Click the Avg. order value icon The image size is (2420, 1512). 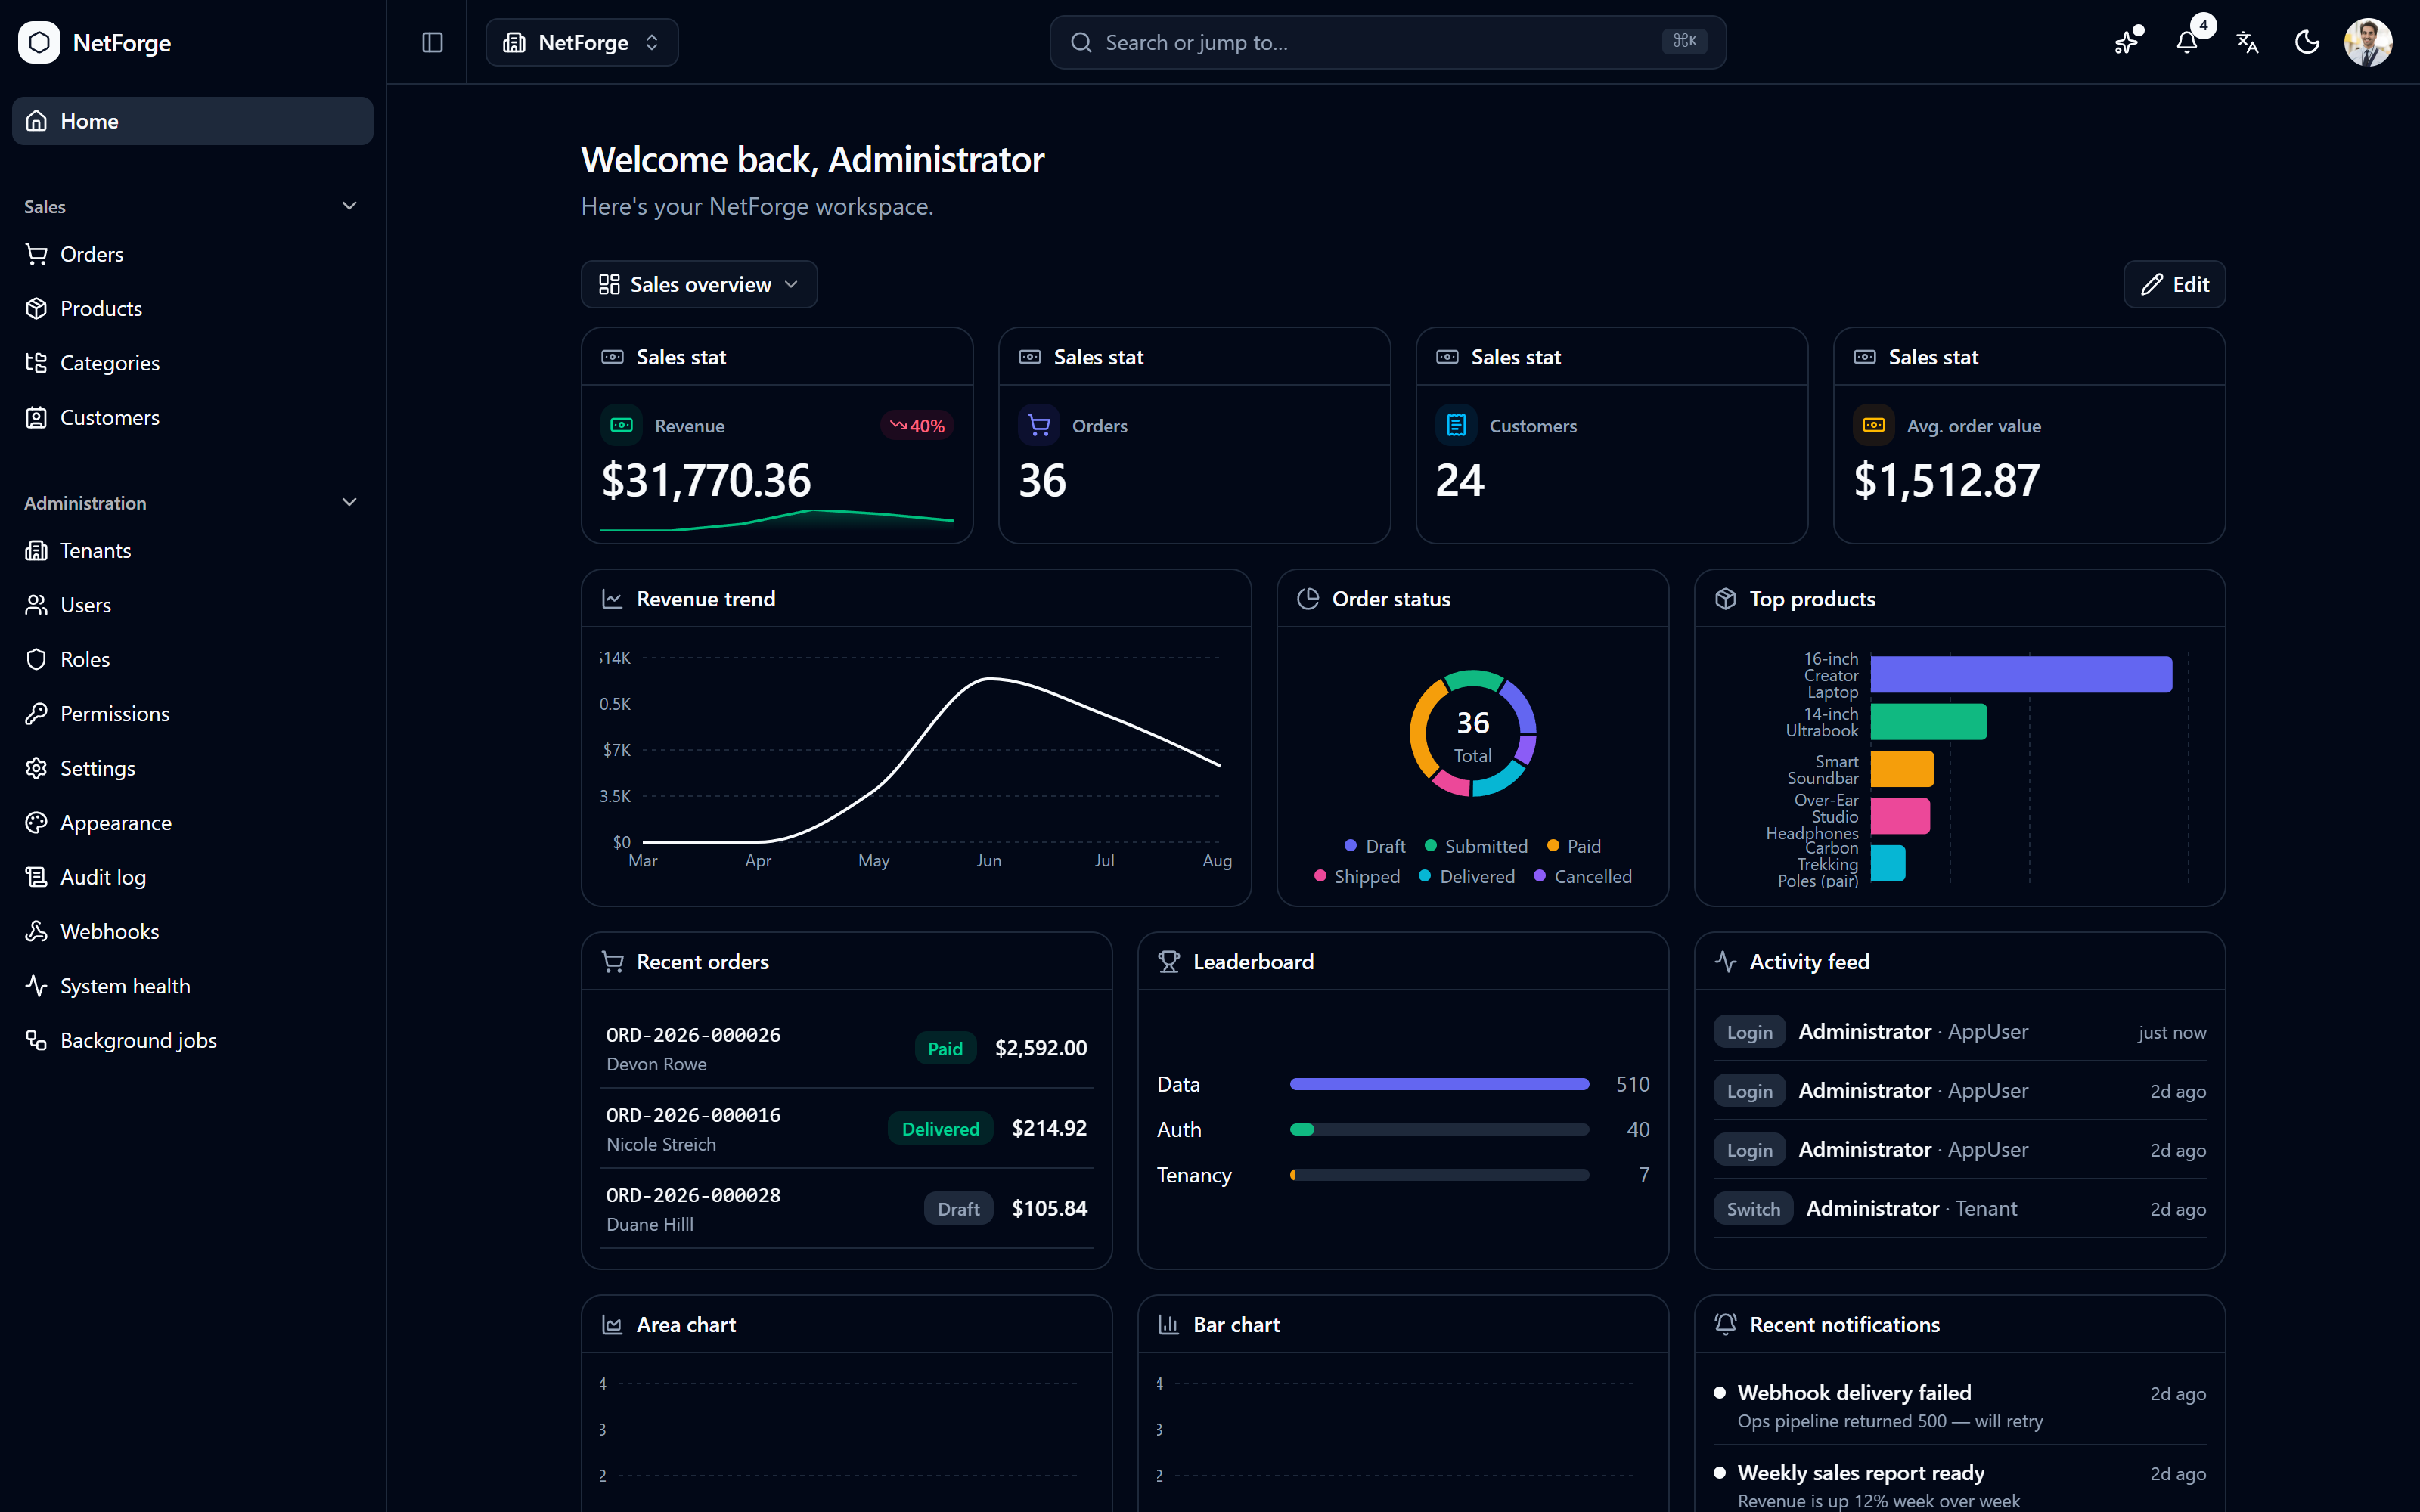(1874, 425)
